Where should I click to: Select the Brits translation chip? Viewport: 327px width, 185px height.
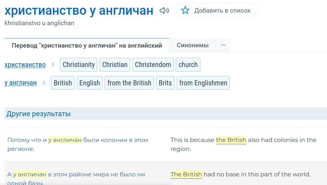coord(165,83)
